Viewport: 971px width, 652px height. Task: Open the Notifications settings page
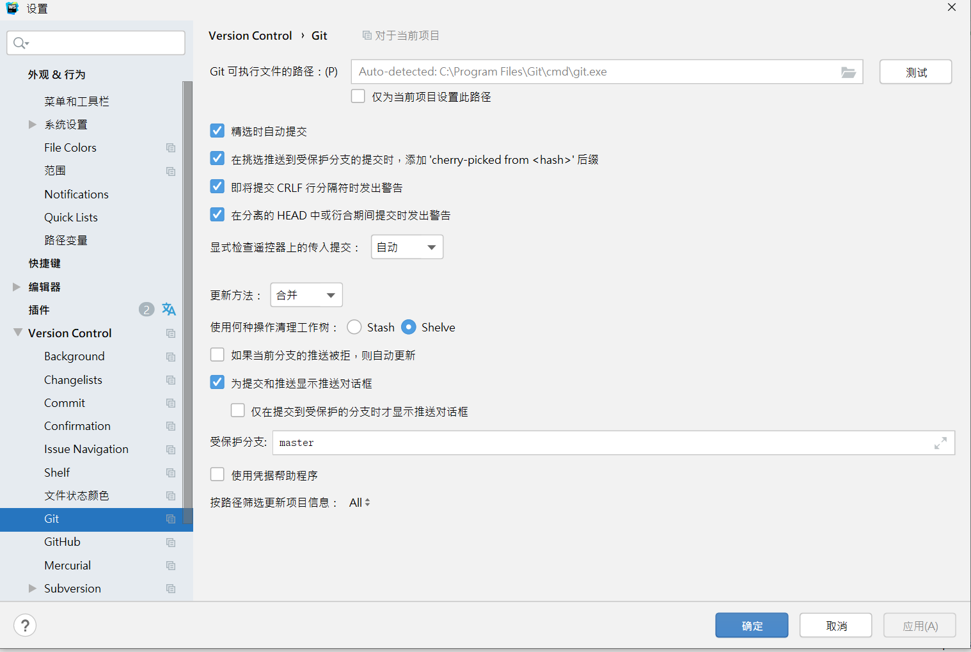coord(76,194)
